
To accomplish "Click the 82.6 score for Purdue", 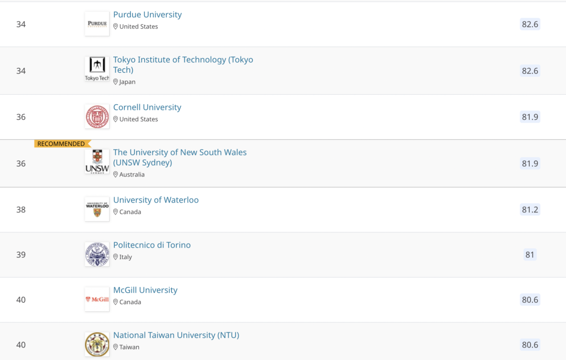I will (x=530, y=25).
